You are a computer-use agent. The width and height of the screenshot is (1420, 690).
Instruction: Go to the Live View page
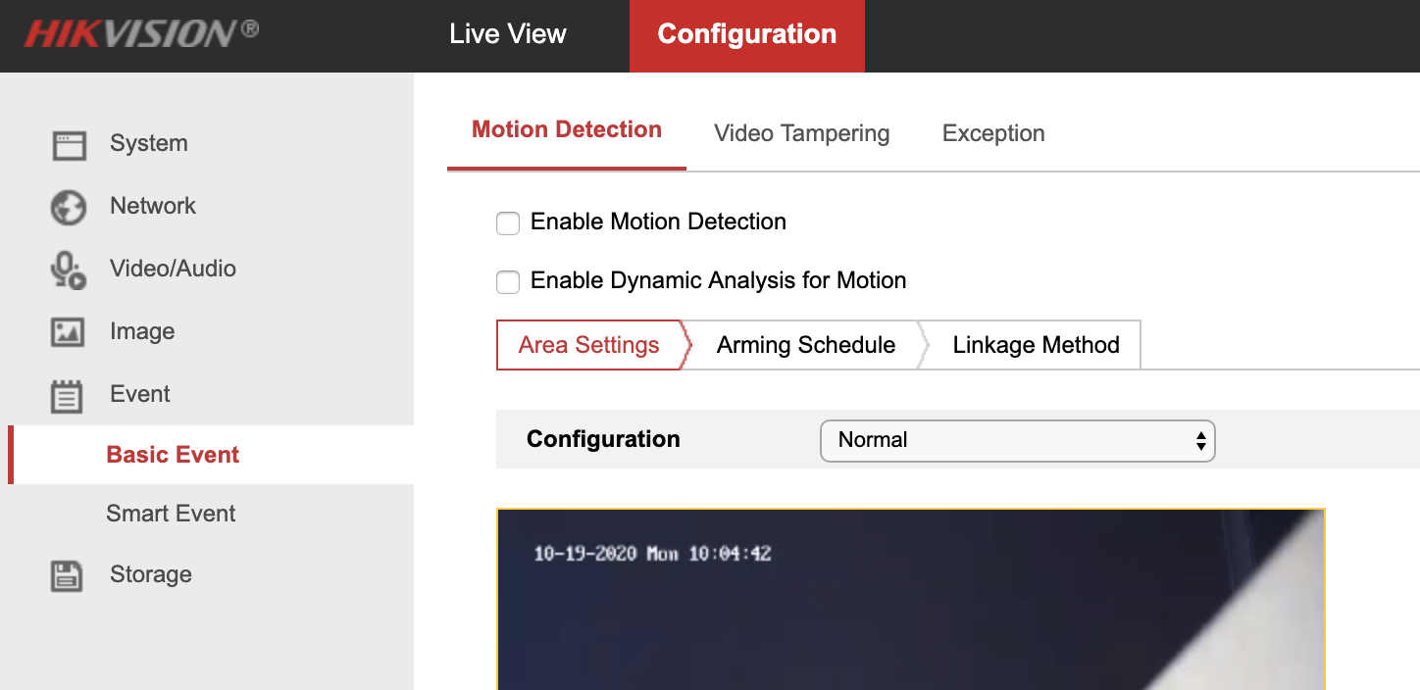[x=508, y=33]
